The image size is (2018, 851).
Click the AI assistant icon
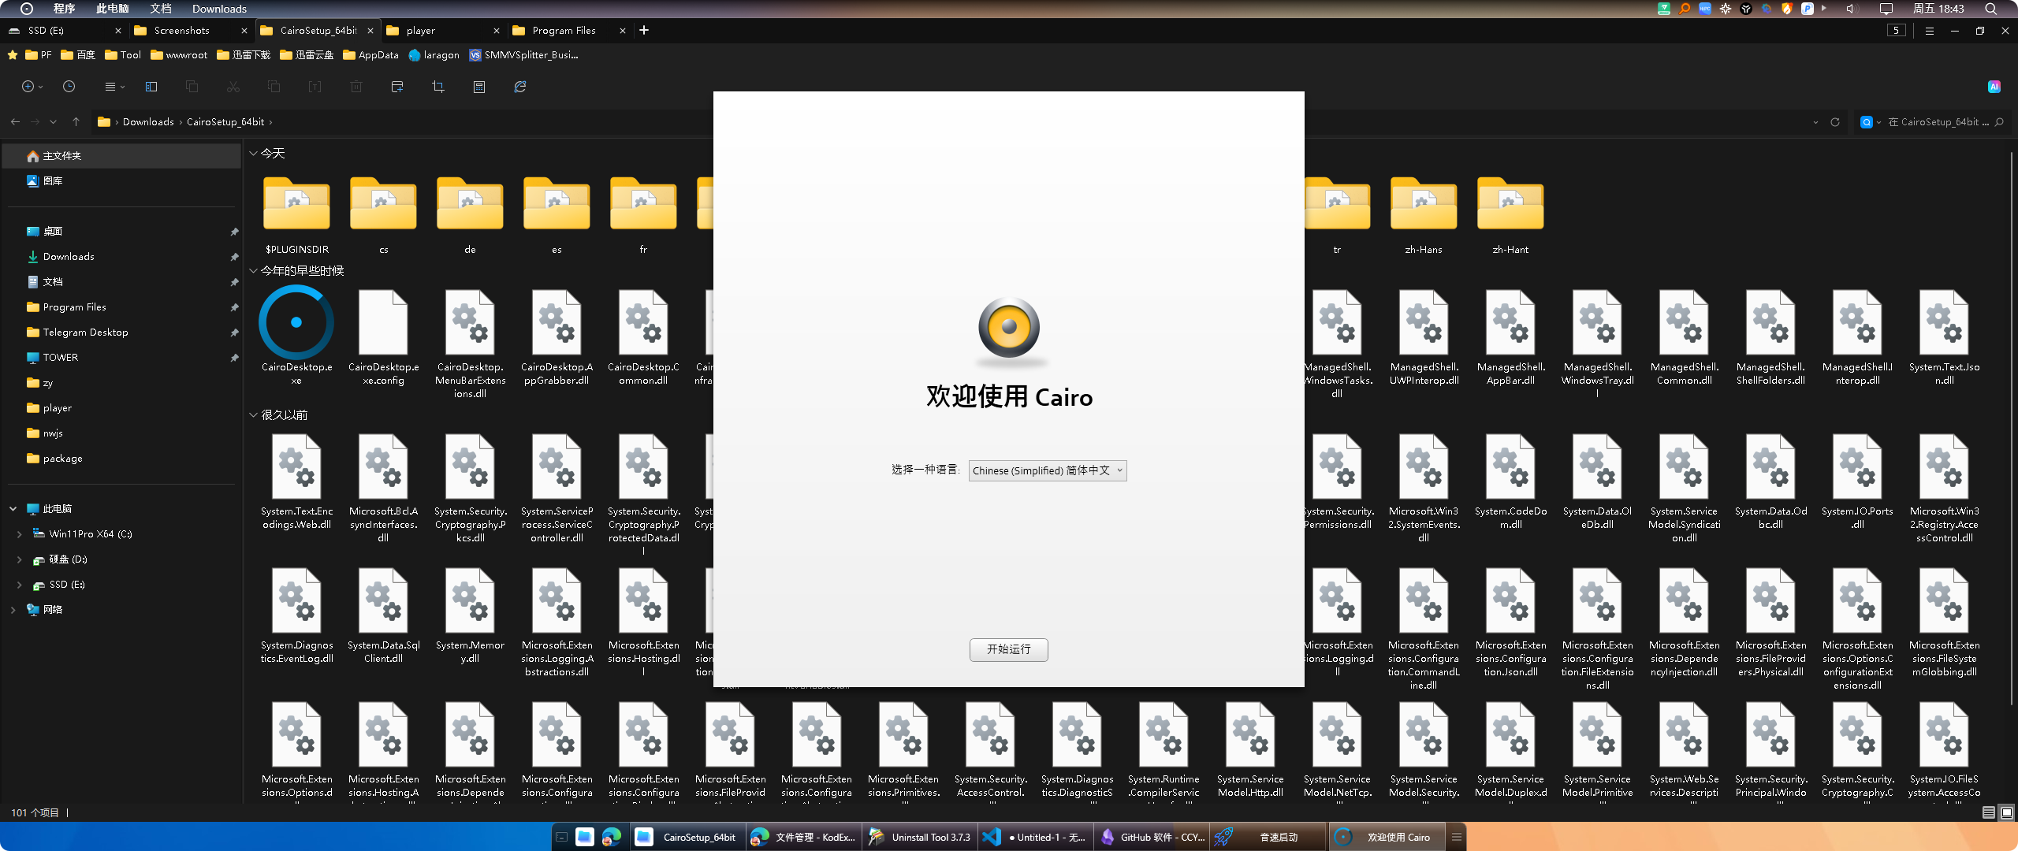pos(1994,87)
